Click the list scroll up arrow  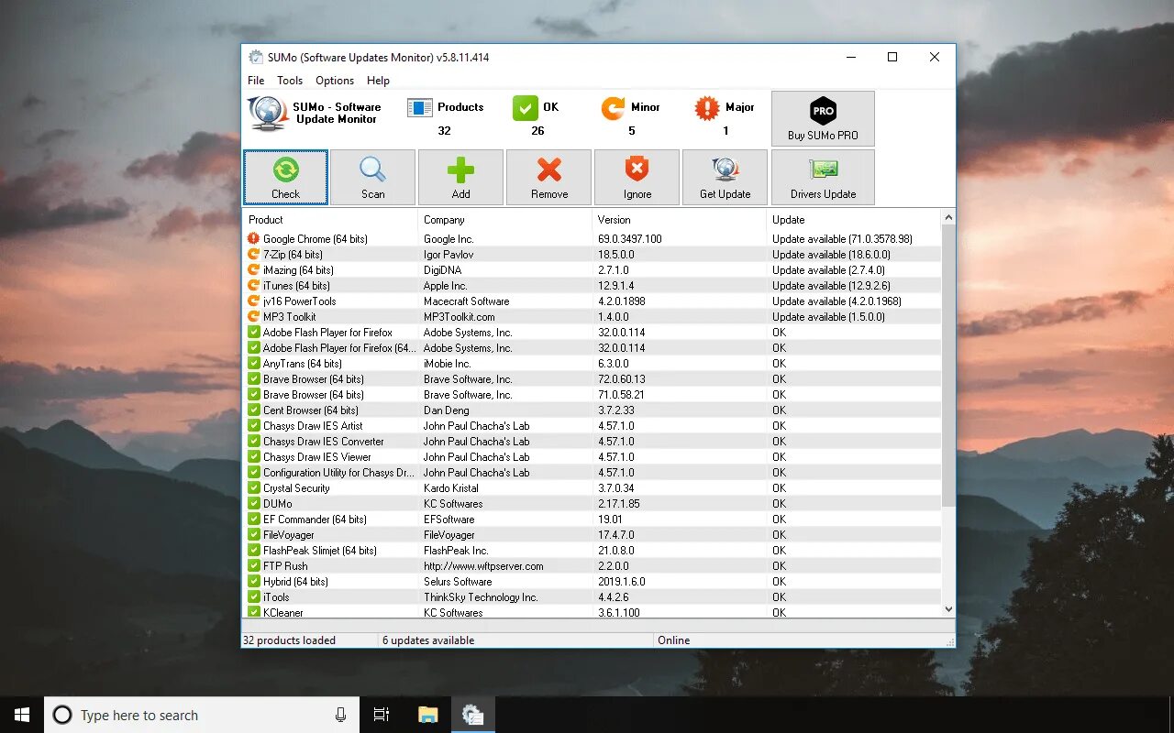pyautogui.click(x=948, y=218)
